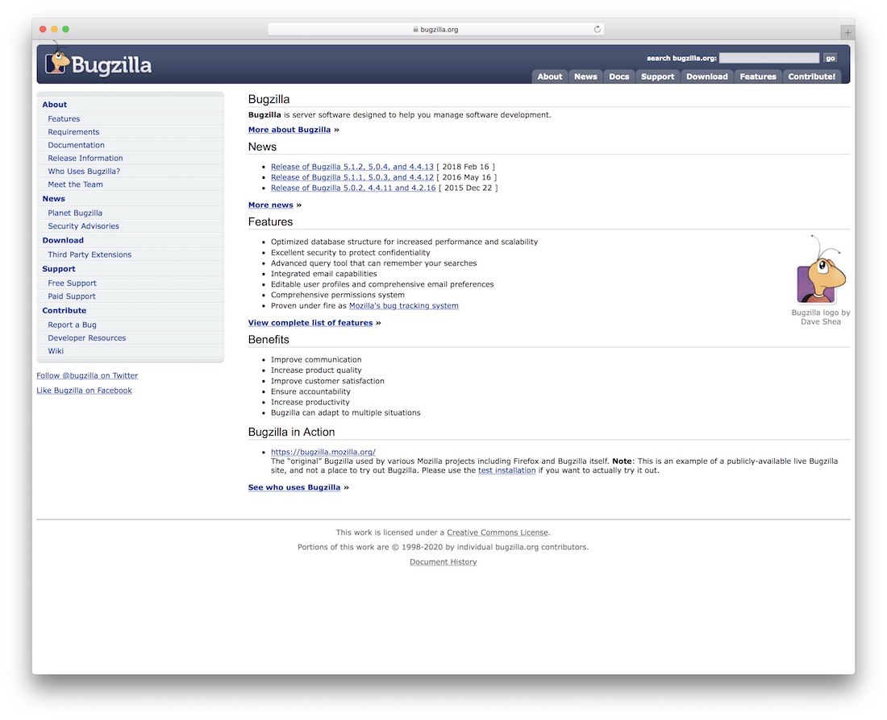Reload the page with the refresh icon
This screenshot has width=887, height=720.
pyautogui.click(x=597, y=29)
